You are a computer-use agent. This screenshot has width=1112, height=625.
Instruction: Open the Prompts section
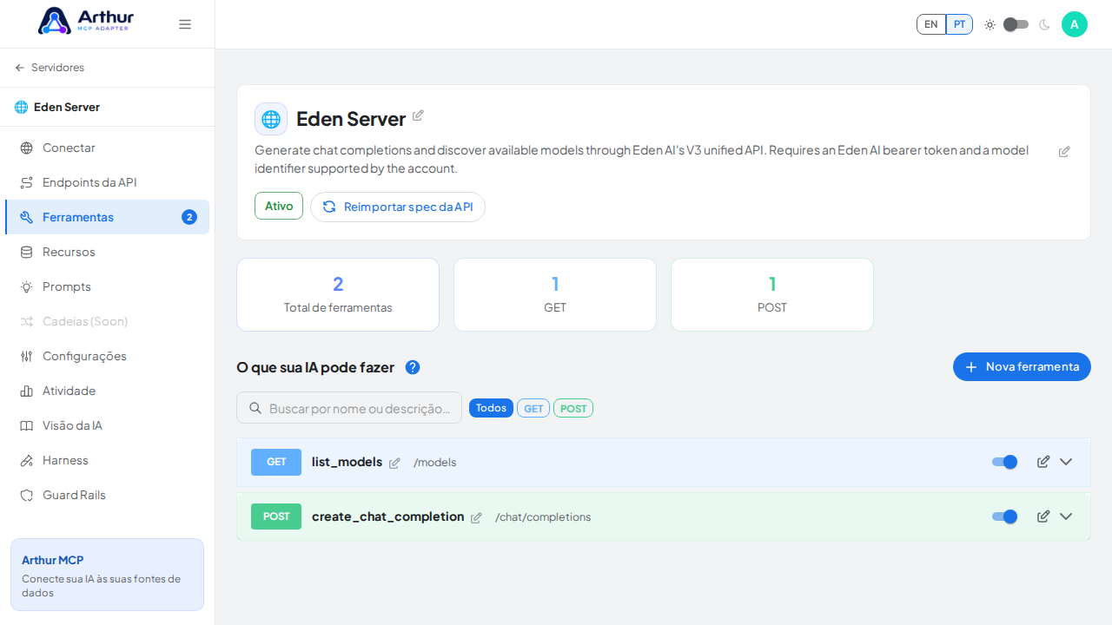(x=107, y=286)
